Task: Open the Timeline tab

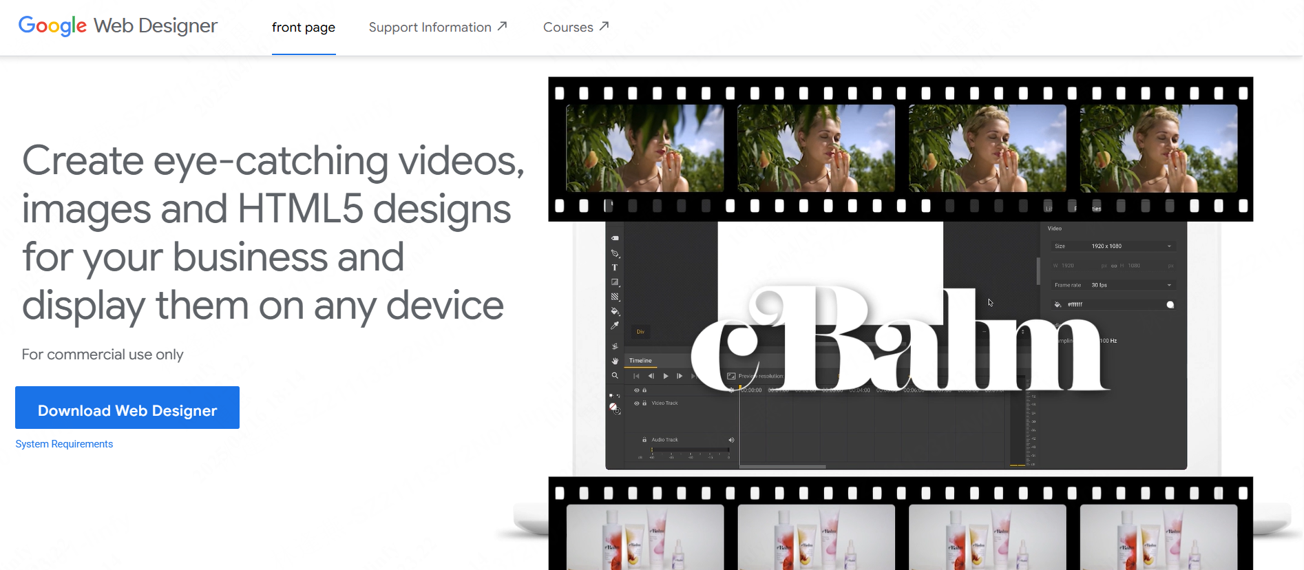Action: (640, 361)
